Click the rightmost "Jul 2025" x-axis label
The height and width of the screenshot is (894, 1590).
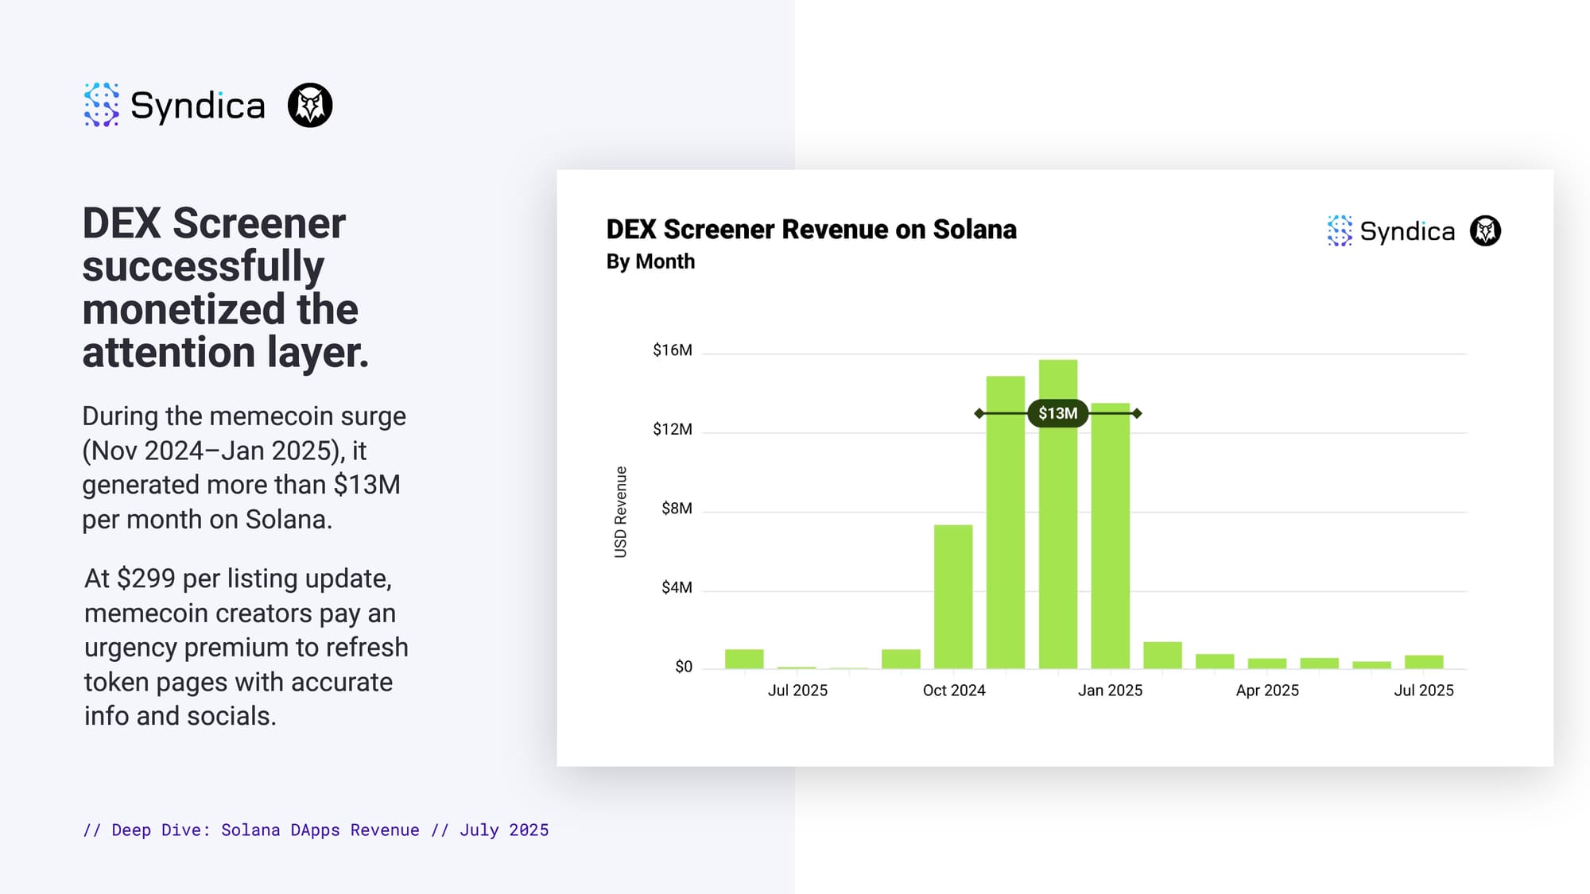click(x=1424, y=691)
